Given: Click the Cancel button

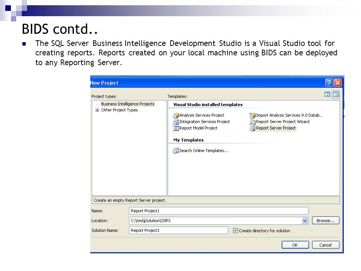Looking at the screenshot, I should (326, 245).
